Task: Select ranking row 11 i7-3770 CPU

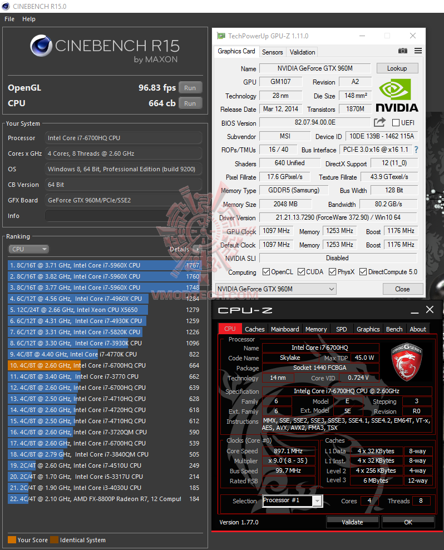Action: [x=104, y=376]
